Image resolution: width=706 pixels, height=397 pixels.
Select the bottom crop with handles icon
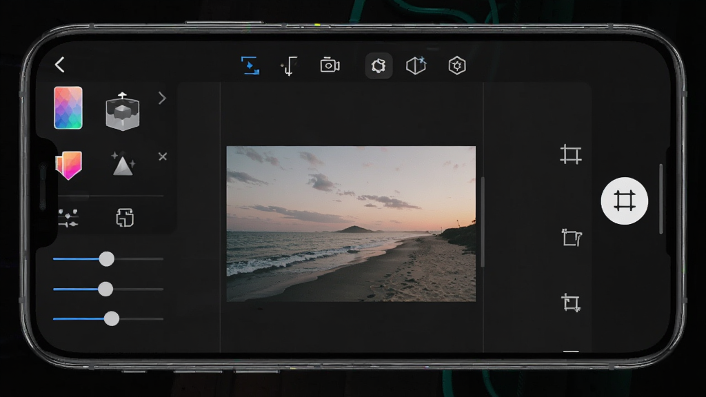click(x=570, y=303)
